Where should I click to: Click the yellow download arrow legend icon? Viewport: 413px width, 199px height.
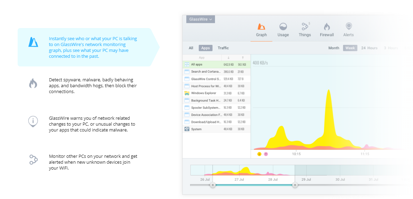click(259, 154)
